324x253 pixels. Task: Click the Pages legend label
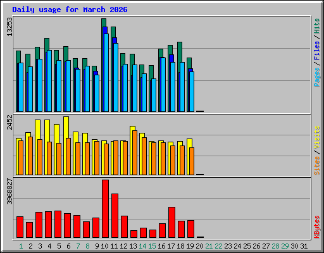coord(316,77)
